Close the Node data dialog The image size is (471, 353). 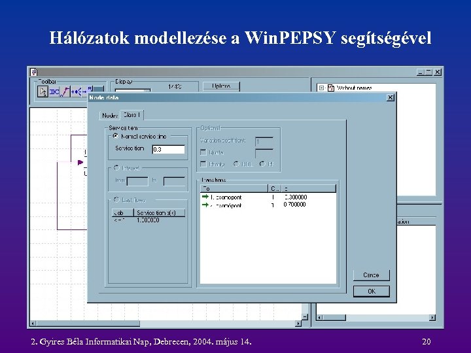[390, 97]
